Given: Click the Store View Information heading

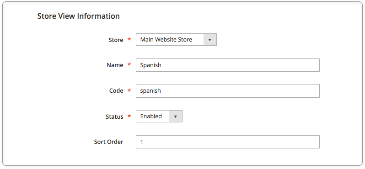Looking at the screenshot, I should pos(79,16).
